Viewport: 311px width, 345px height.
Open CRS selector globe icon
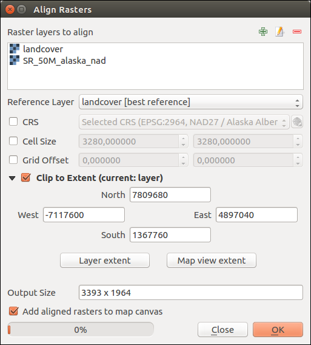coord(297,121)
